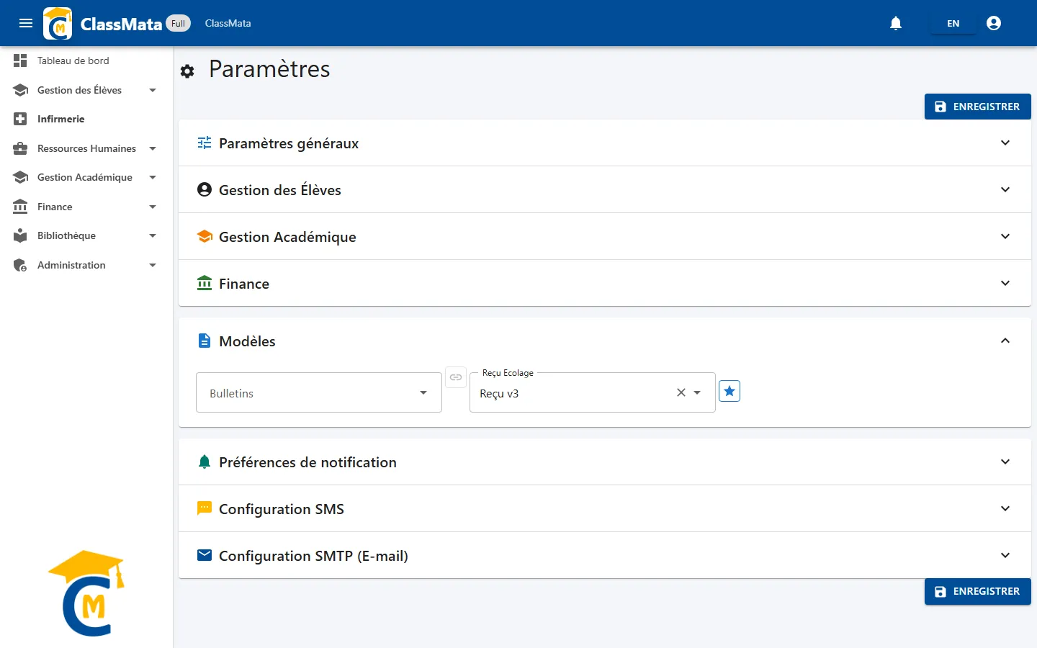The image size is (1037, 648).
Task: Collapse the Modèles section
Action: [x=1005, y=341]
